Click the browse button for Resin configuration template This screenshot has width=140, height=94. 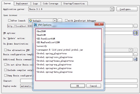pyautogui.click(x=135, y=54)
